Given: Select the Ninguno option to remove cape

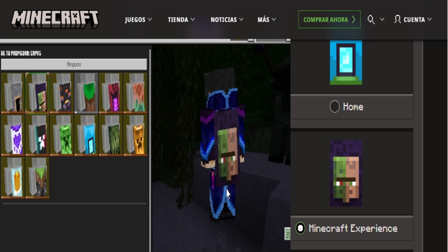Looking at the screenshot, I should [x=74, y=64].
